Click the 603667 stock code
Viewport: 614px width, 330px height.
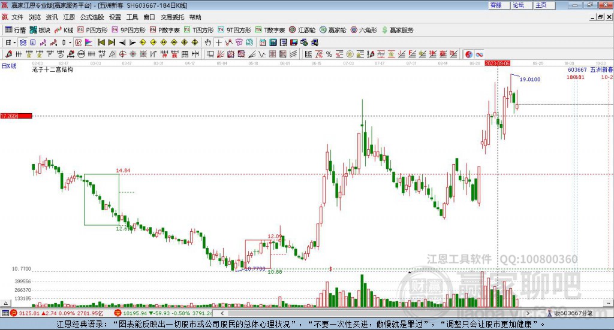[577, 69]
